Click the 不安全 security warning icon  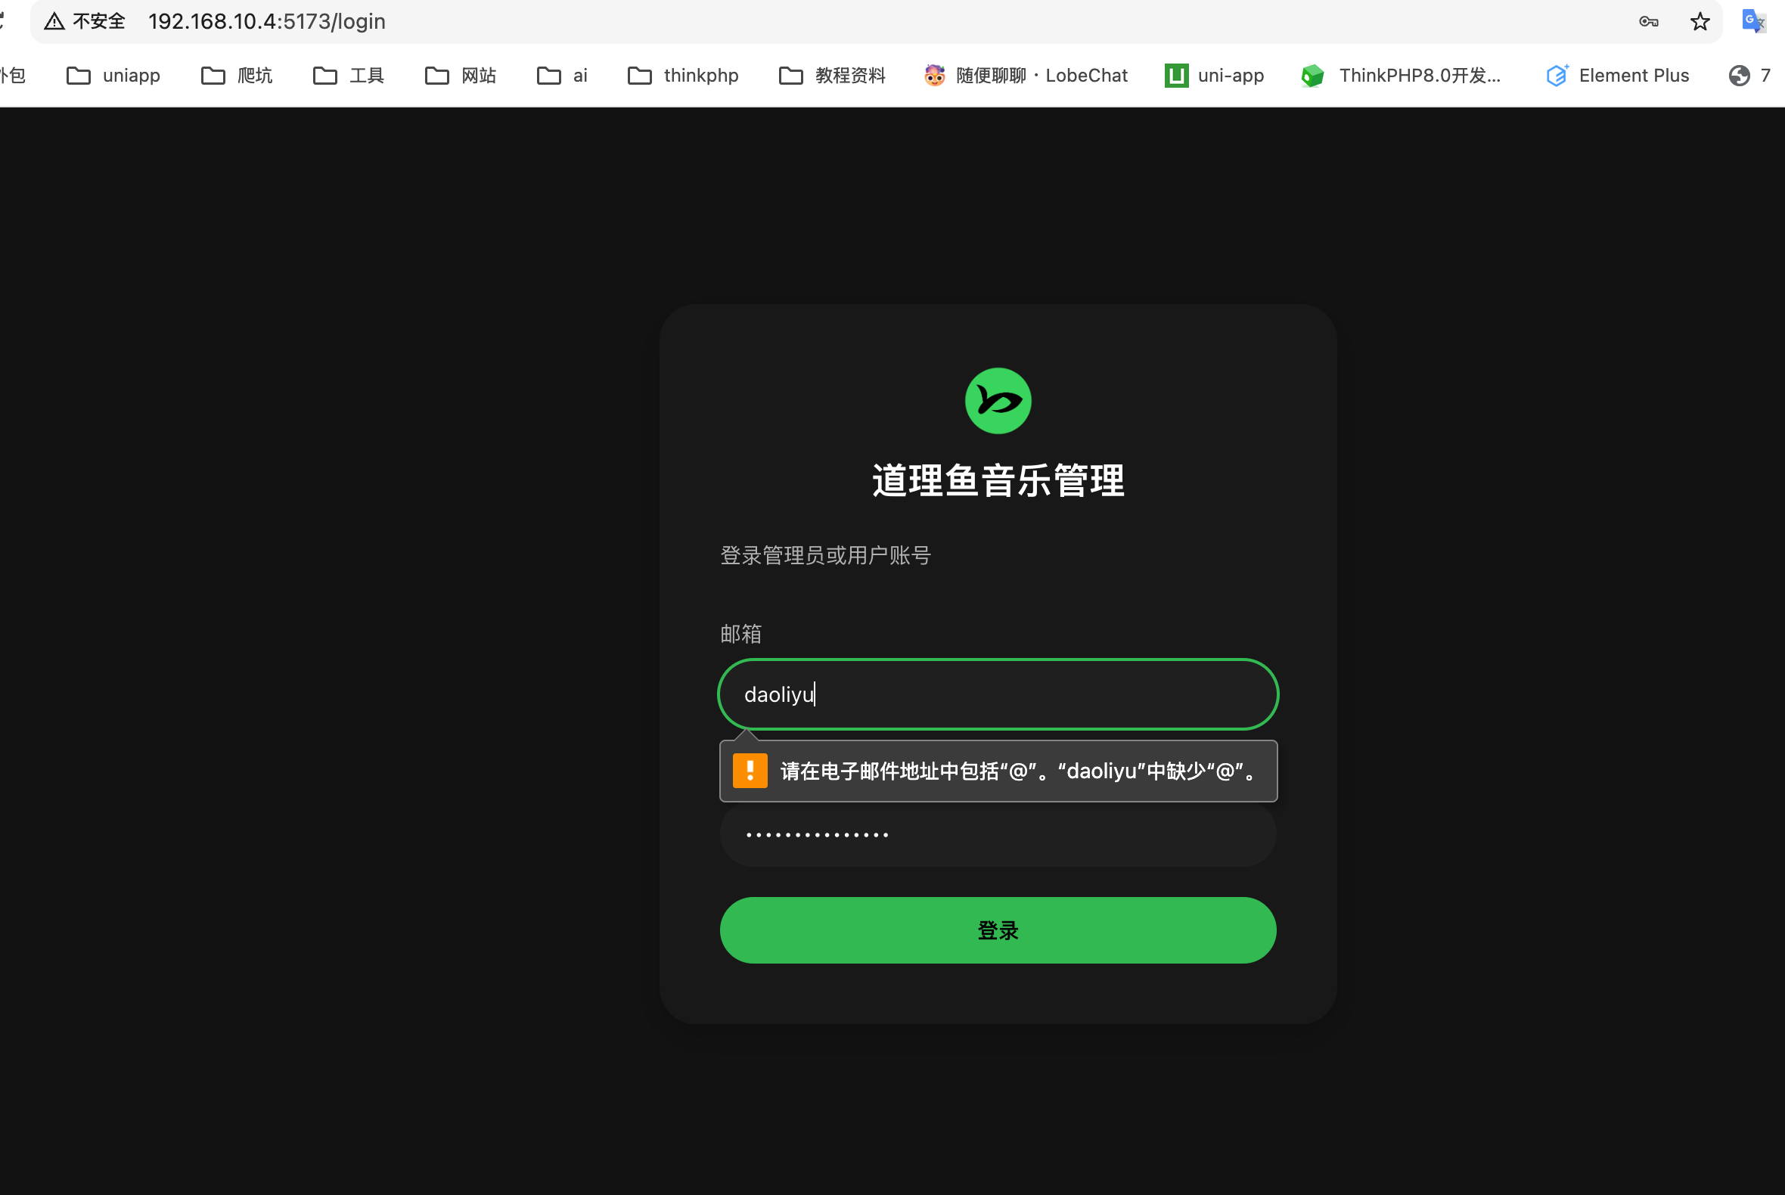(x=54, y=21)
